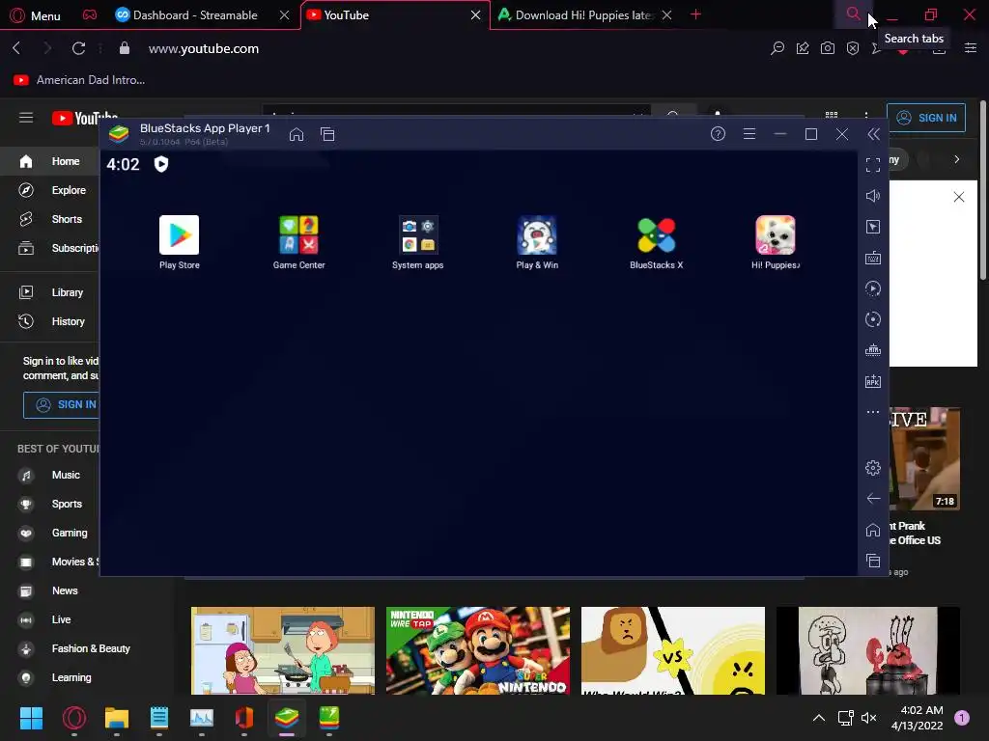Toggle YouTube guide hamburger menu
The image size is (989, 741).
pos(26,118)
